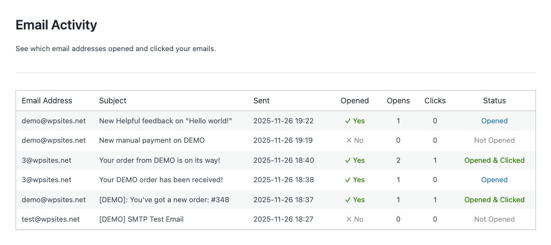Click the sent date 2025-11-26 18:38
The width and height of the screenshot is (551, 245).
(x=284, y=180)
